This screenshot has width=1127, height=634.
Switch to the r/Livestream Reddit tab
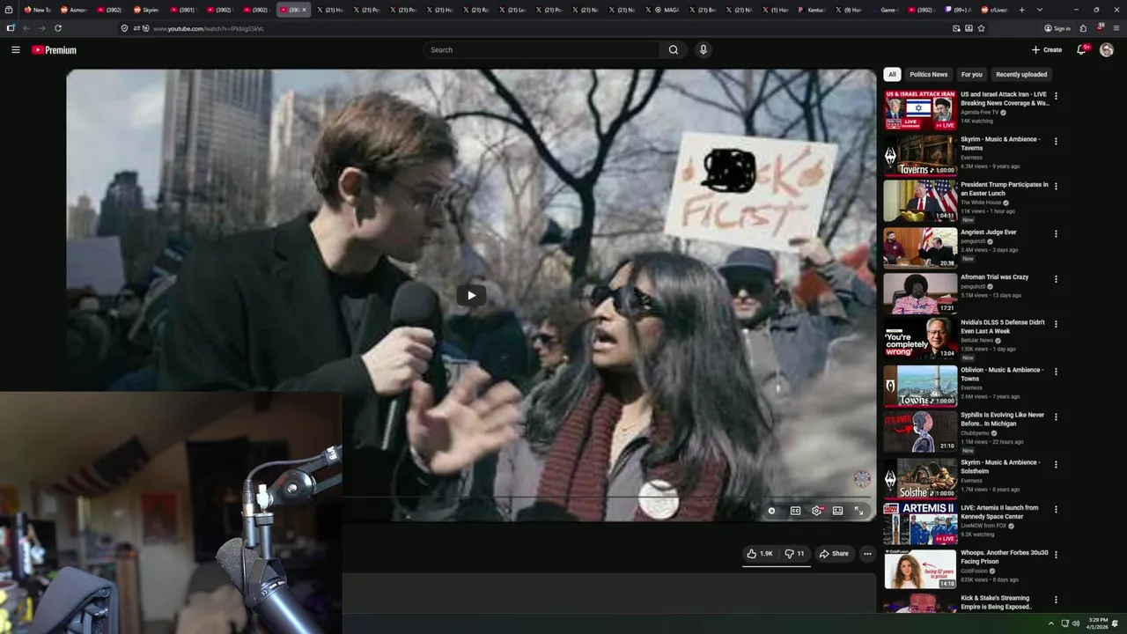point(994,10)
